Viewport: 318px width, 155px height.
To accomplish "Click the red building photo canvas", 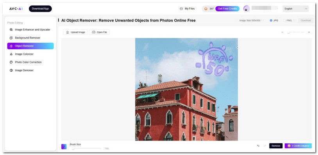I will [x=187, y=89].
